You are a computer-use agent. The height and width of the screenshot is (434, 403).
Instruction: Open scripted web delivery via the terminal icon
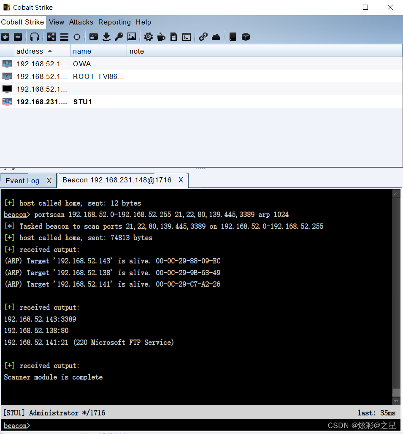click(x=187, y=37)
